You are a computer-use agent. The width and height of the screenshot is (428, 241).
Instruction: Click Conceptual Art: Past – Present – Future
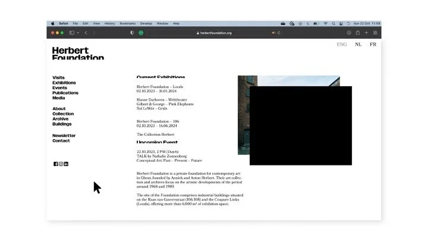(x=169, y=161)
